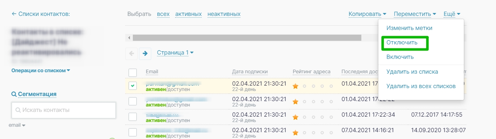Open the email search-field dropdown
This screenshot has width=496, height=139.
coord(17,125)
